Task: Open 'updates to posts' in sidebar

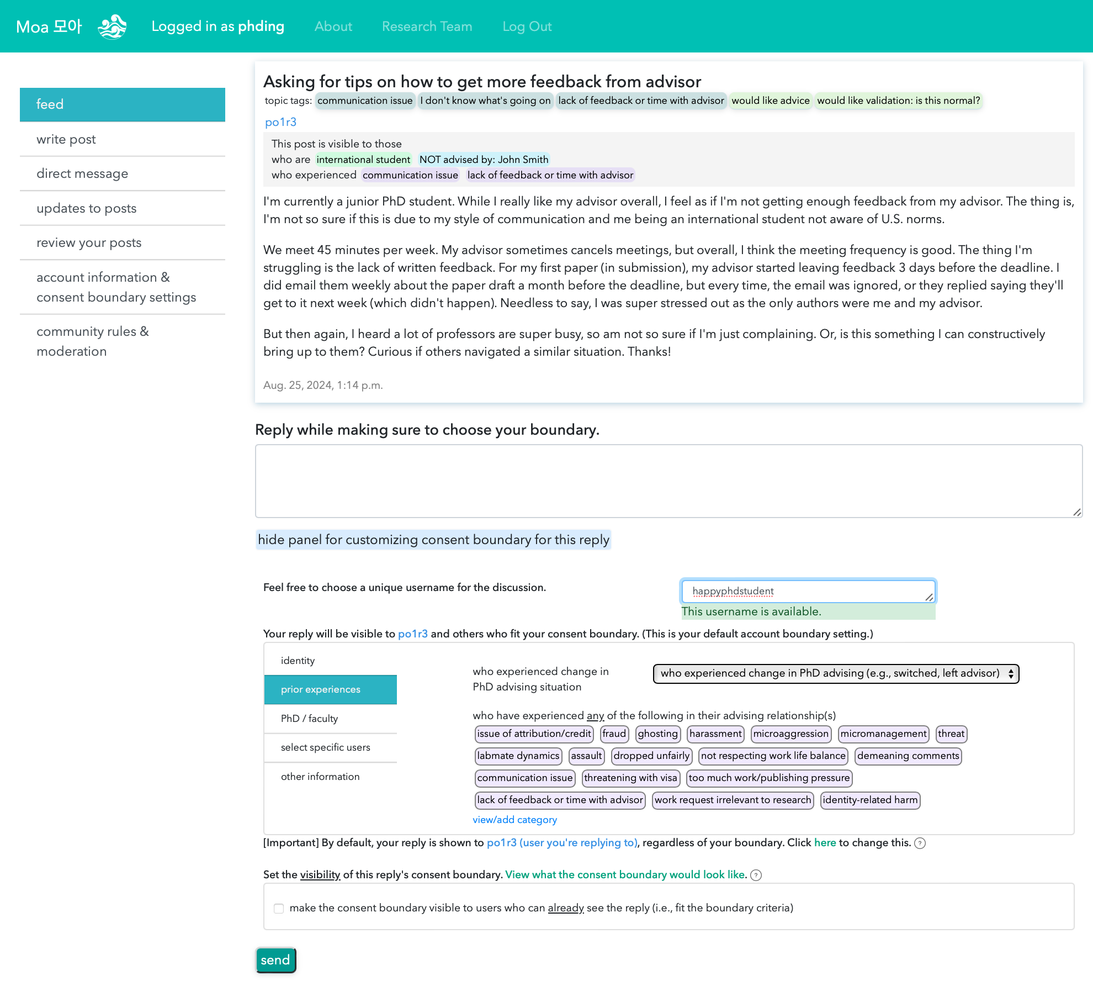Action: (x=123, y=208)
